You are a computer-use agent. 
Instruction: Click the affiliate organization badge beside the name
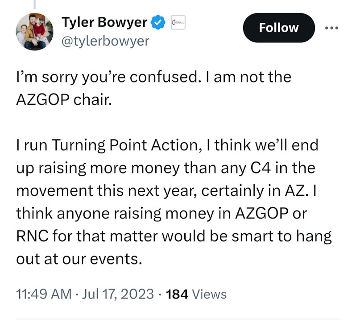tap(178, 22)
